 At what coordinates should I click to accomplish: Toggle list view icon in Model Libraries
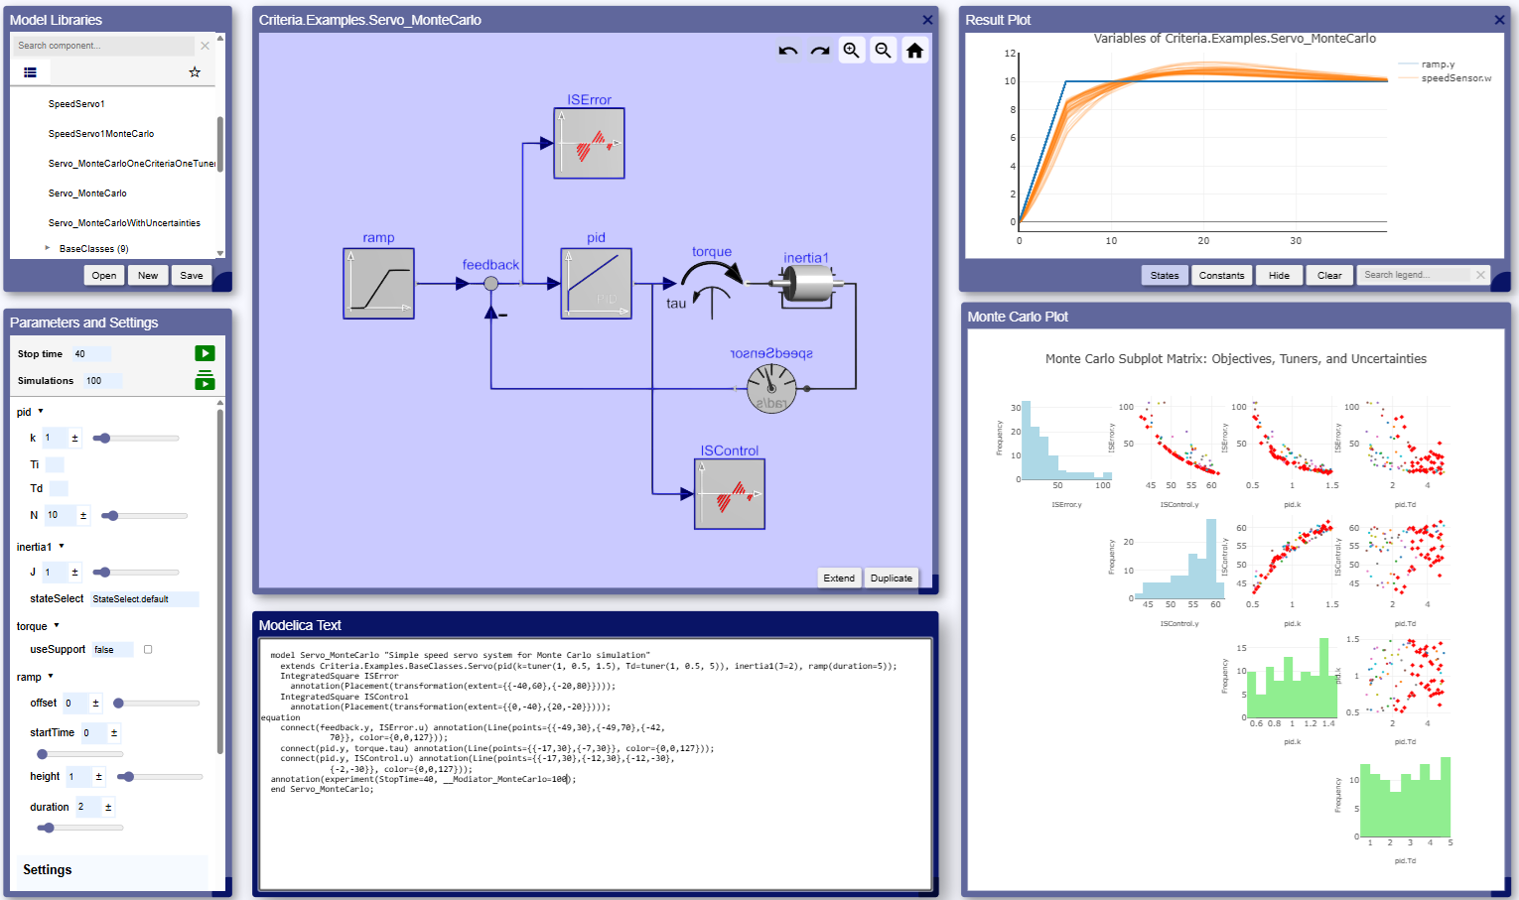pos(30,72)
